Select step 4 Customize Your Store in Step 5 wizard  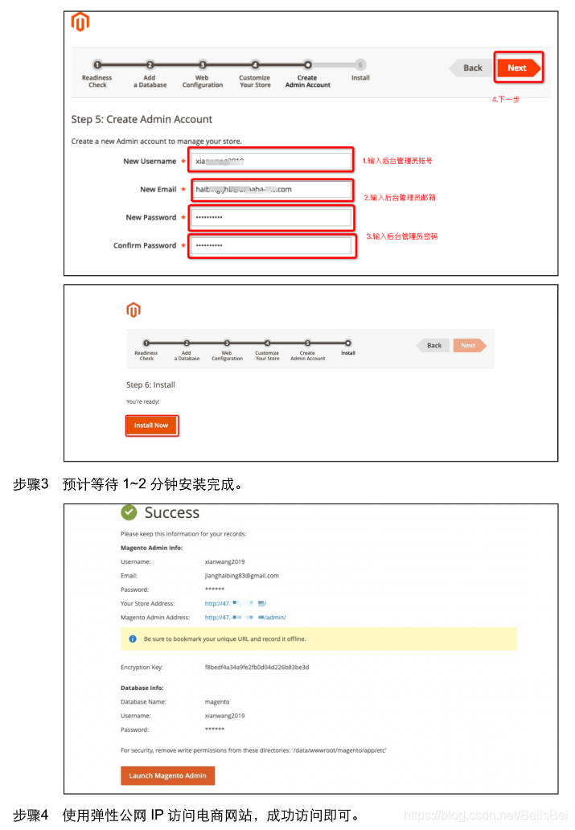point(255,74)
